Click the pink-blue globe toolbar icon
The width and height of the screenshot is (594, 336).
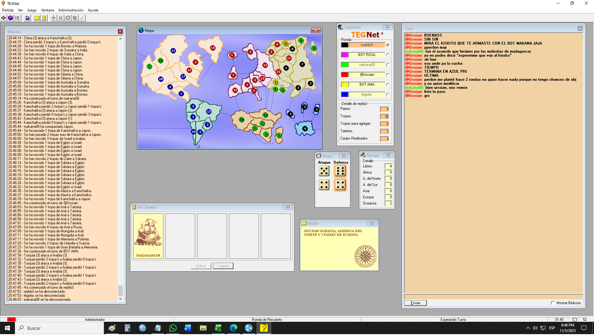[11, 18]
